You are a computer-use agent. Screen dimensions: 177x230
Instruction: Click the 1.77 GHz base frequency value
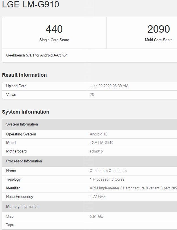pos(98,197)
